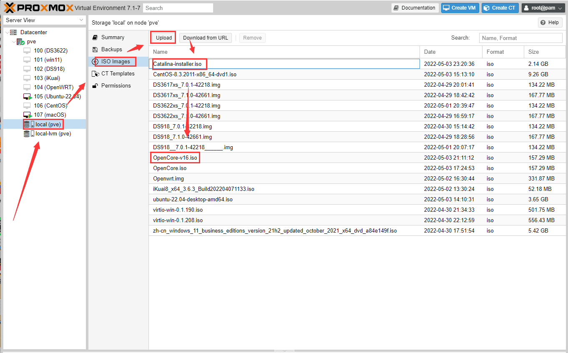Open the Documentation link
The height and width of the screenshot is (353, 568).
pyautogui.click(x=415, y=8)
